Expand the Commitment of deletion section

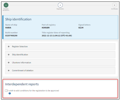coord(60,71)
